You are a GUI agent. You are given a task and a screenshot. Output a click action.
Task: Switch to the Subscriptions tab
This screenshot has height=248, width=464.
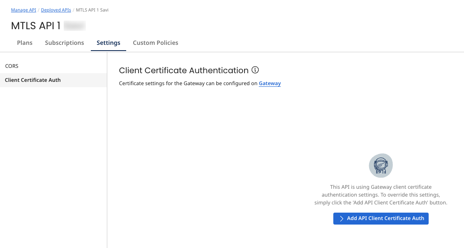coord(65,43)
